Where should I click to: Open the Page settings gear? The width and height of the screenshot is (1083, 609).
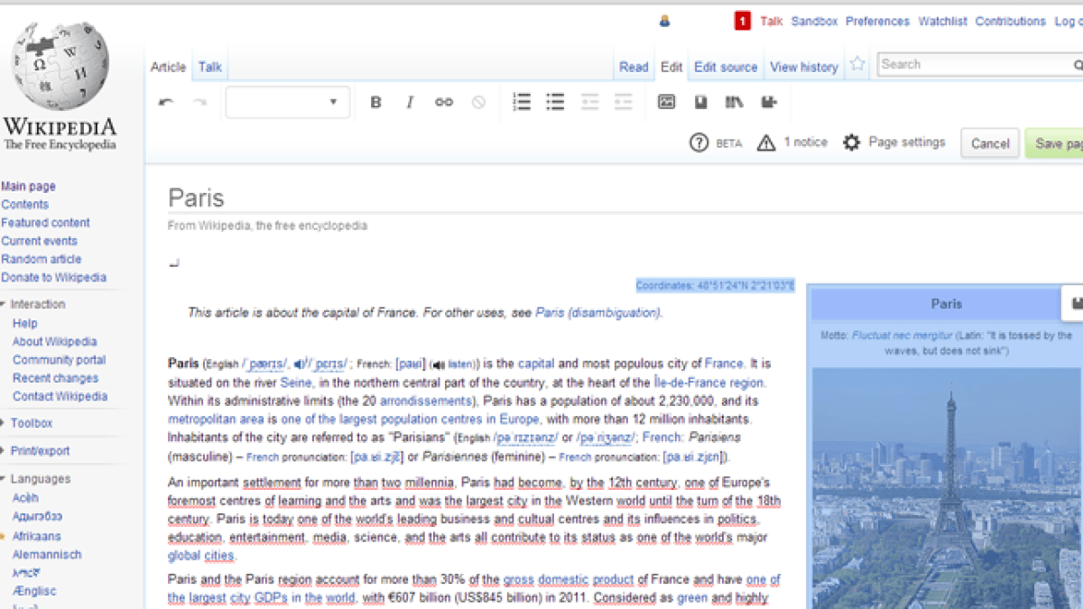[851, 143]
